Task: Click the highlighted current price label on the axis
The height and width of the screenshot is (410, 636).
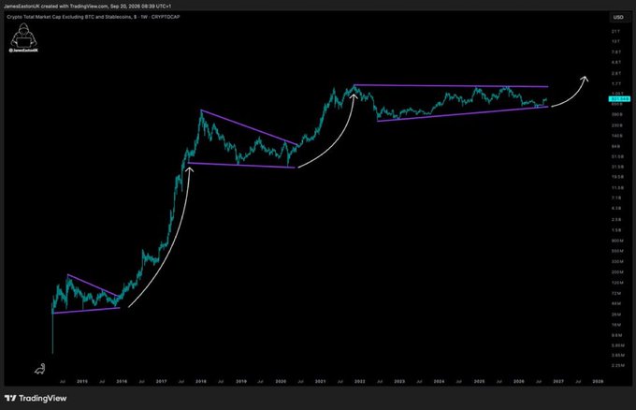Action: point(619,98)
